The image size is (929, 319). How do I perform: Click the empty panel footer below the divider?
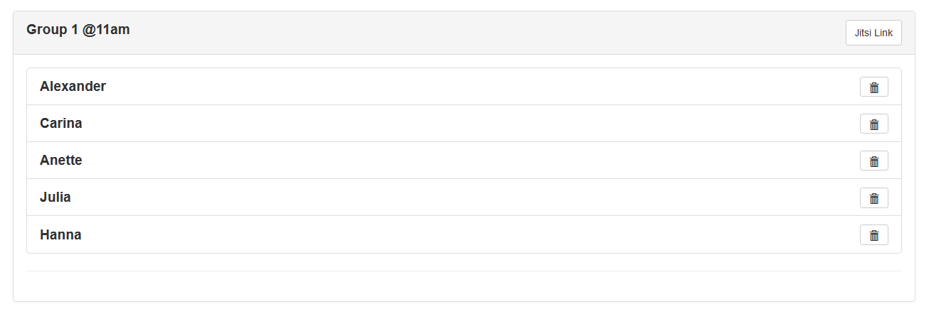463,286
